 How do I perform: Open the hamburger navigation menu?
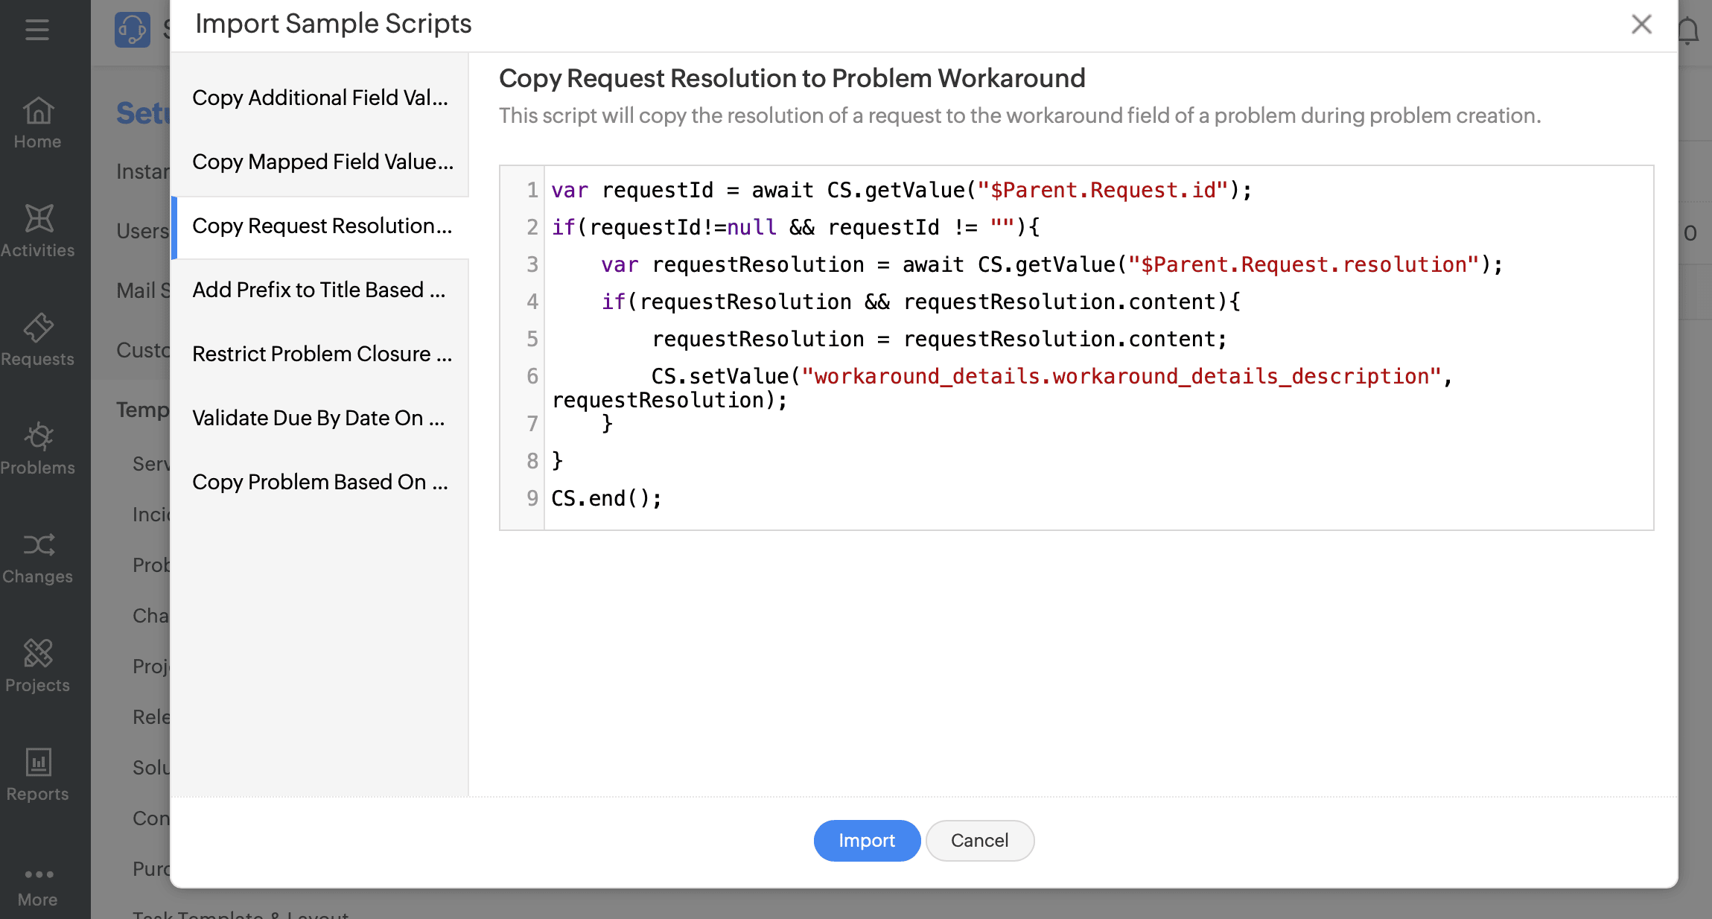(37, 30)
